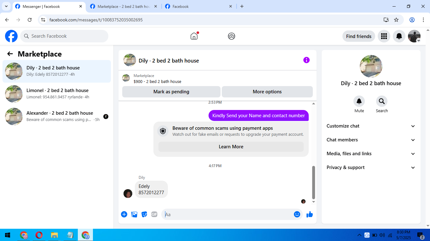Expand Customize chat section
Viewport: 430px width, 241px height.
pyautogui.click(x=371, y=126)
